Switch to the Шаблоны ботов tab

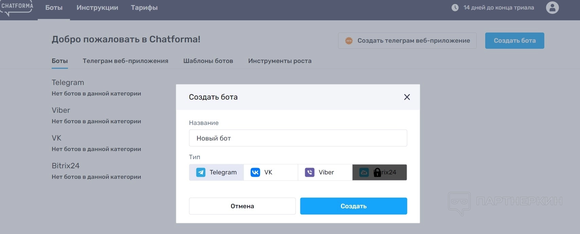tap(208, 61)
